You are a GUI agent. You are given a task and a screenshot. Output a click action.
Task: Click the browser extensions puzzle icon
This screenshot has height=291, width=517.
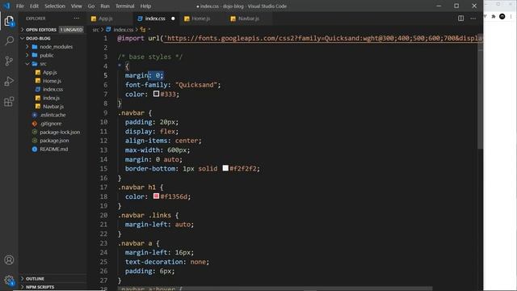point(494,16)
